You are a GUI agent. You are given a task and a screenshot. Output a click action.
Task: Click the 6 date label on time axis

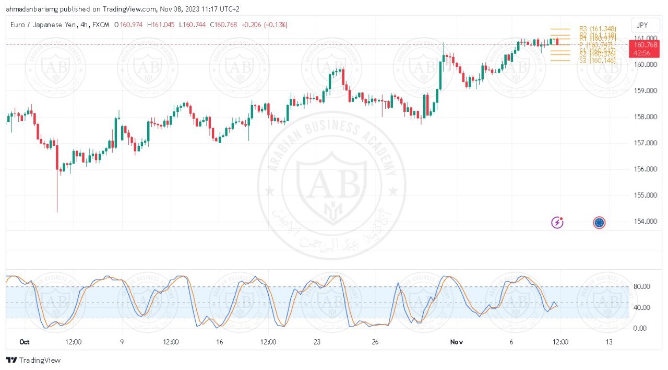(x=512, y=342)
